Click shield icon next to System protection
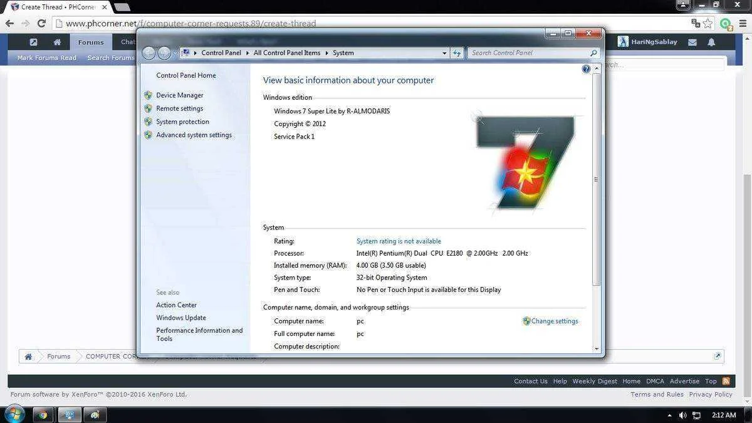The image size is (752, 423). coord(148,122)
